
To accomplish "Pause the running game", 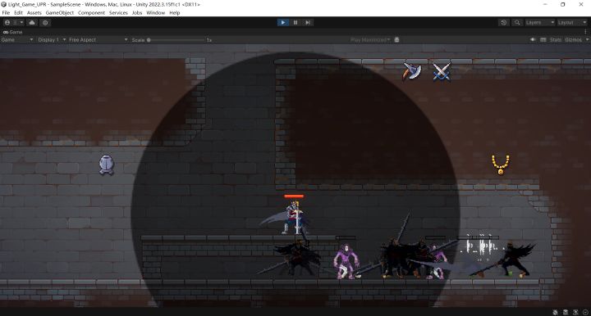I will coord(295,23).
